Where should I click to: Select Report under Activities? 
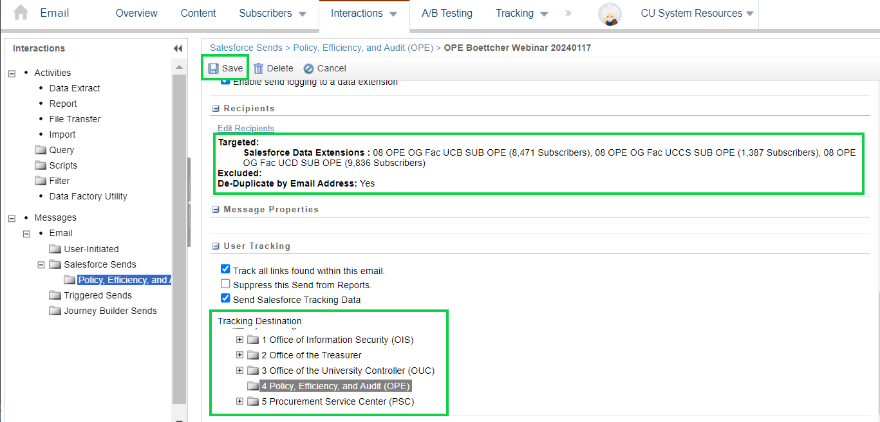click(63, 104)
